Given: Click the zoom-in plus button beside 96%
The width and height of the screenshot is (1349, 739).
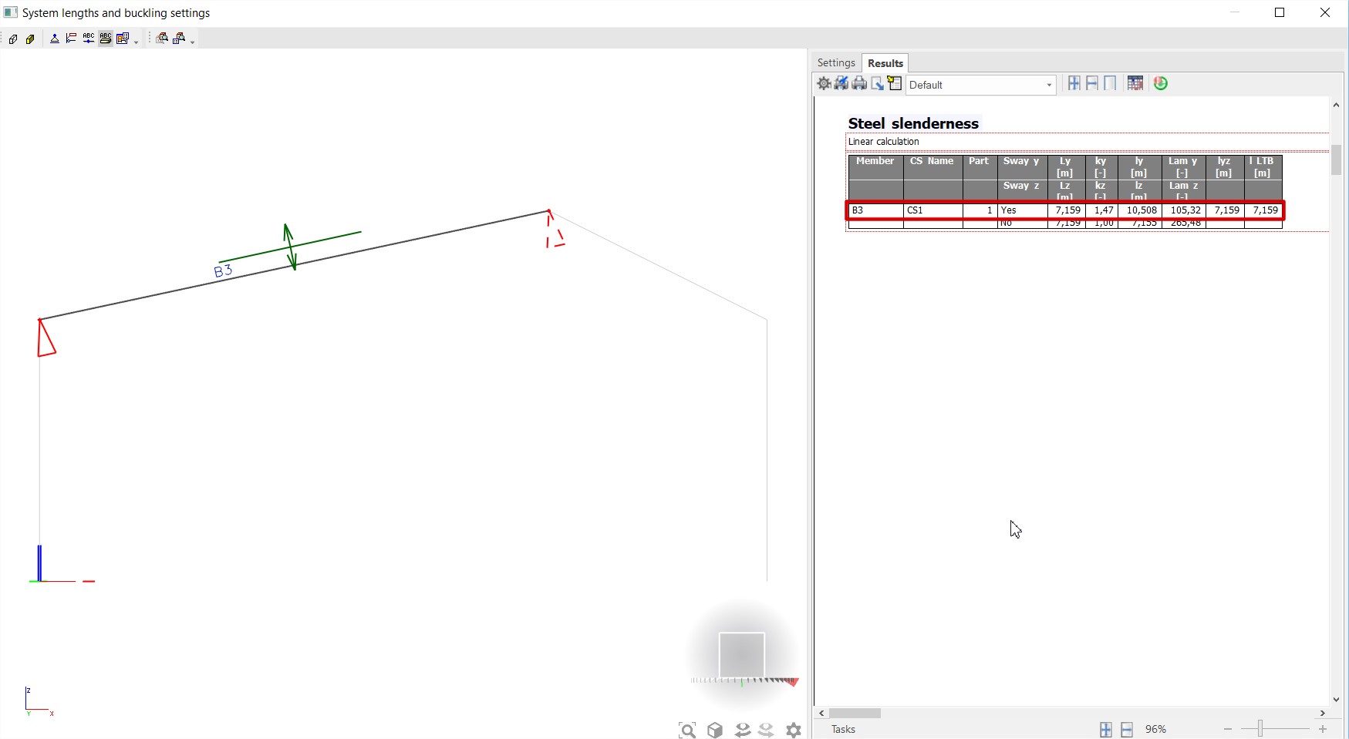Looking at the screenshot, I should [x=1323, y=729].
